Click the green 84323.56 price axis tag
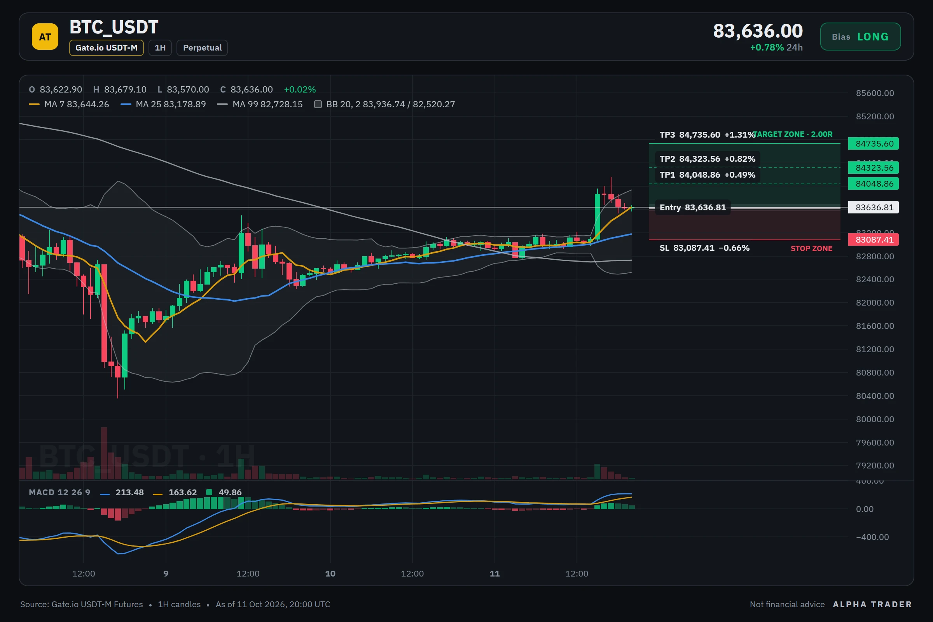933x622 pixels. [873, 168]
